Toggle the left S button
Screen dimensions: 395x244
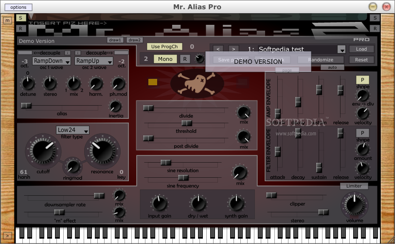[20, 18]
